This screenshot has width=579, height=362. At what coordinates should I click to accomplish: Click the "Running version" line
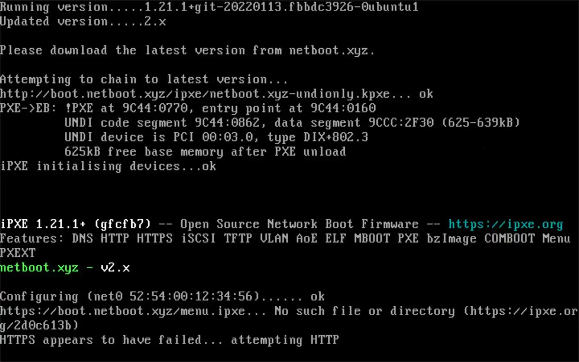(209, 7)
